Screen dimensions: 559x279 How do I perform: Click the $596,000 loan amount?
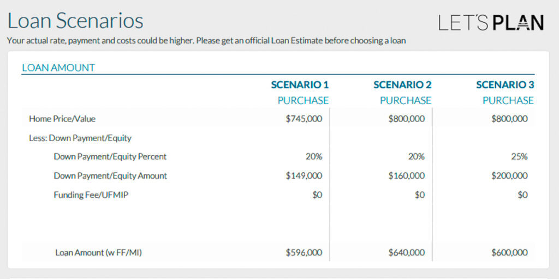pos(304,253)
